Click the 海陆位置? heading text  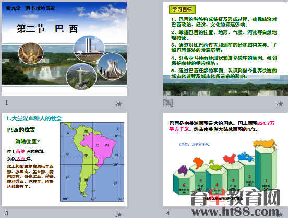coord(28,141)
